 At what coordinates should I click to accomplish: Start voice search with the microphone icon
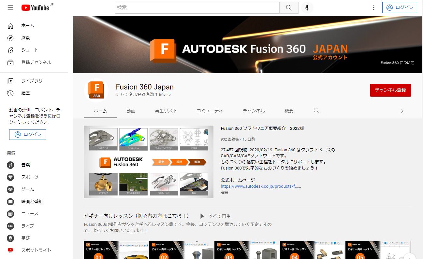(x=307, y=7)
